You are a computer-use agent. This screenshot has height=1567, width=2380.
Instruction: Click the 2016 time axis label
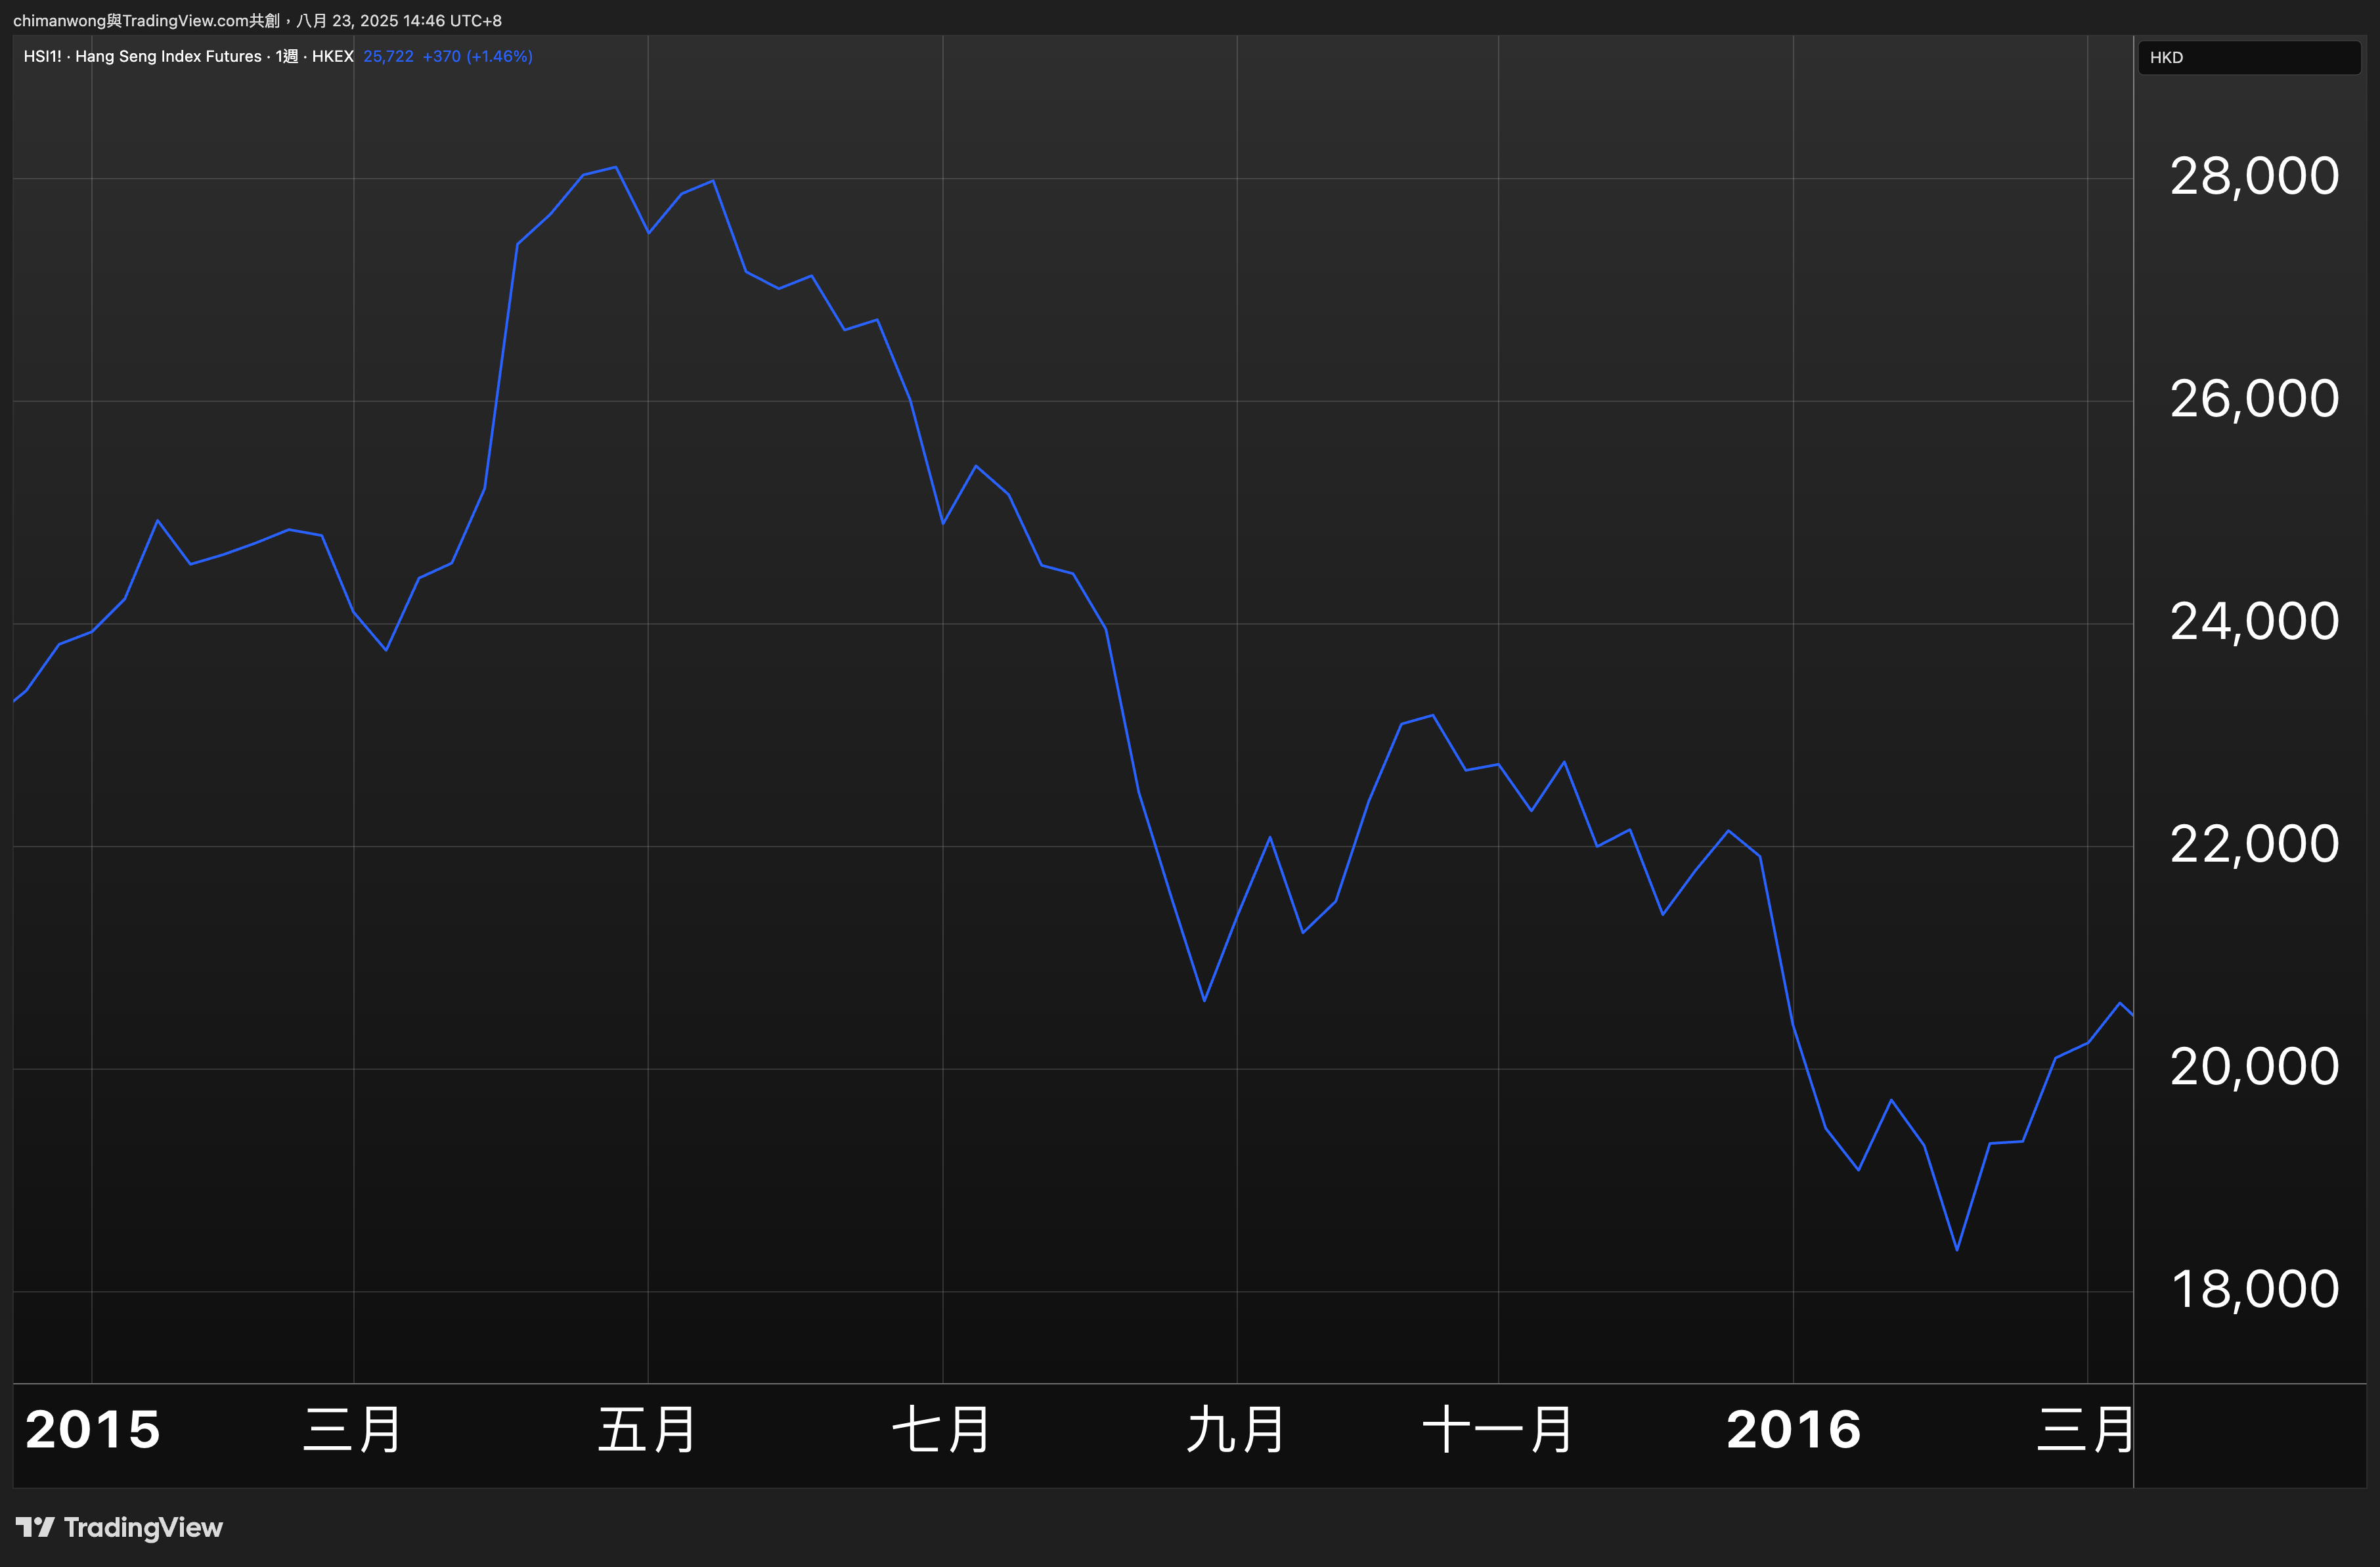(x=1793, y=1430)
